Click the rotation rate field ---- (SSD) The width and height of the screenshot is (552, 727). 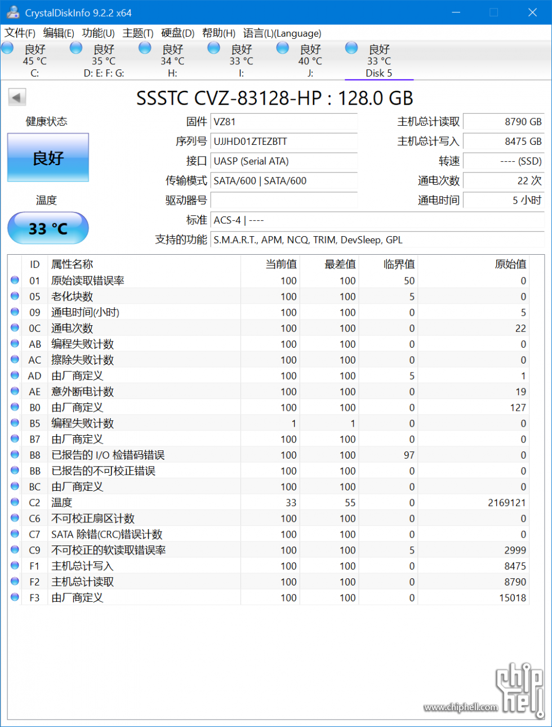pos(504,161)
